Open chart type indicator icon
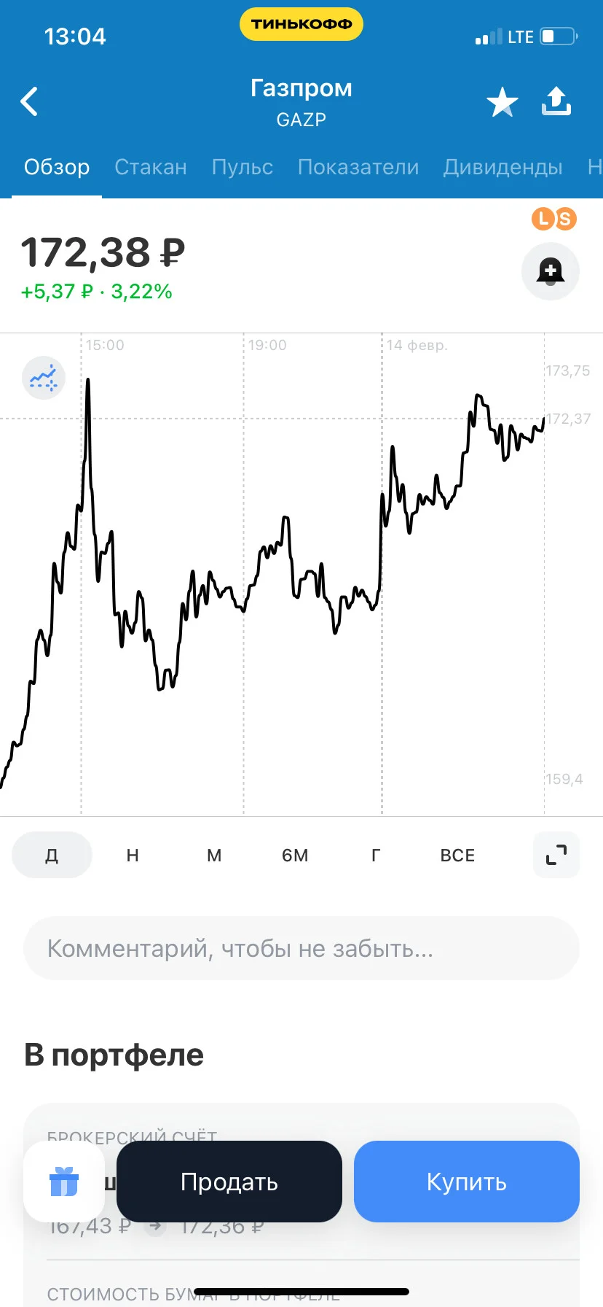Image resolution: width=603 pixels, height=1307 pixels. coord(44,378)
